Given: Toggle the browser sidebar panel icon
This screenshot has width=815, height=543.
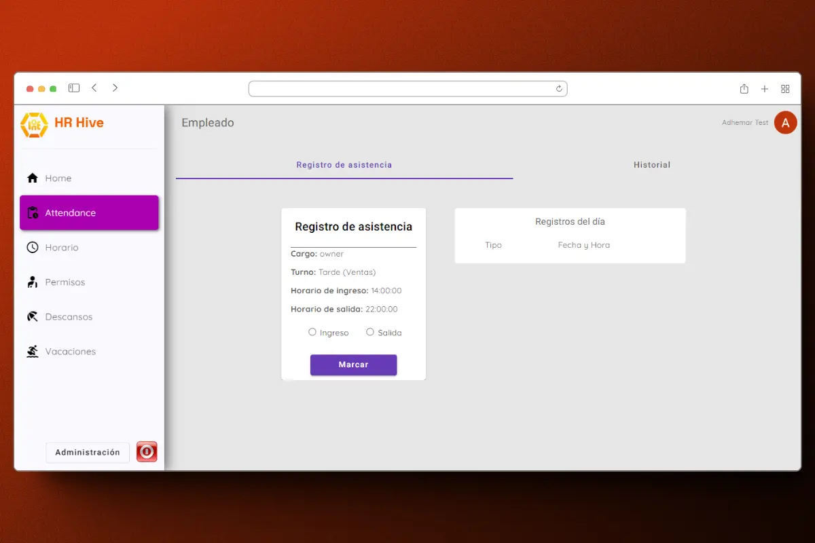Looking at the screenshot, I should 74,88.
